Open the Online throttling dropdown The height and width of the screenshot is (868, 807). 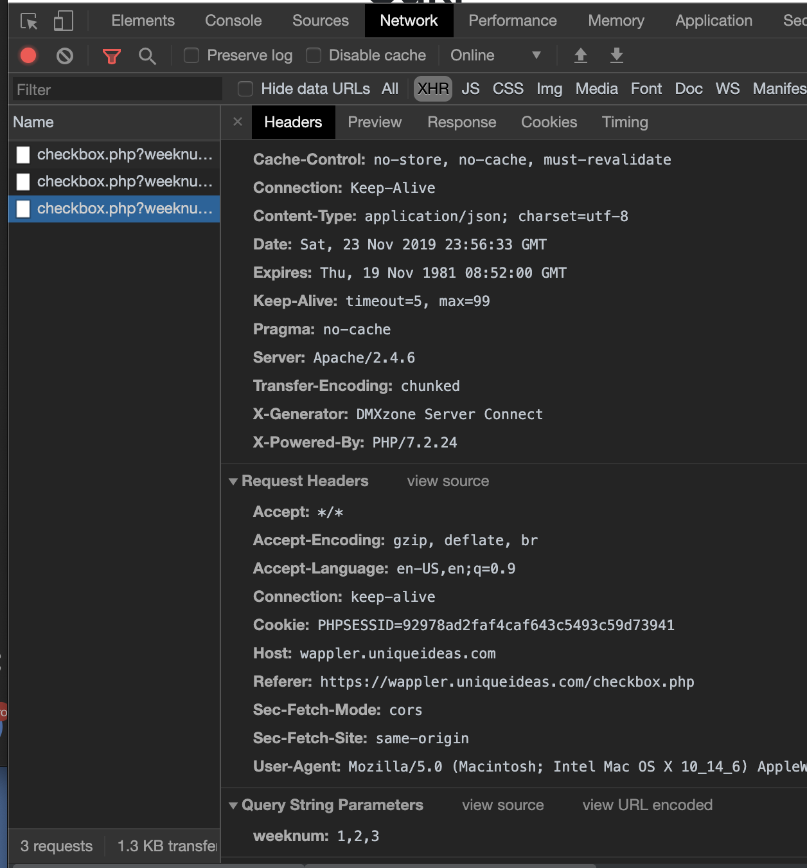pyautogui.click(x=495, y=55)
